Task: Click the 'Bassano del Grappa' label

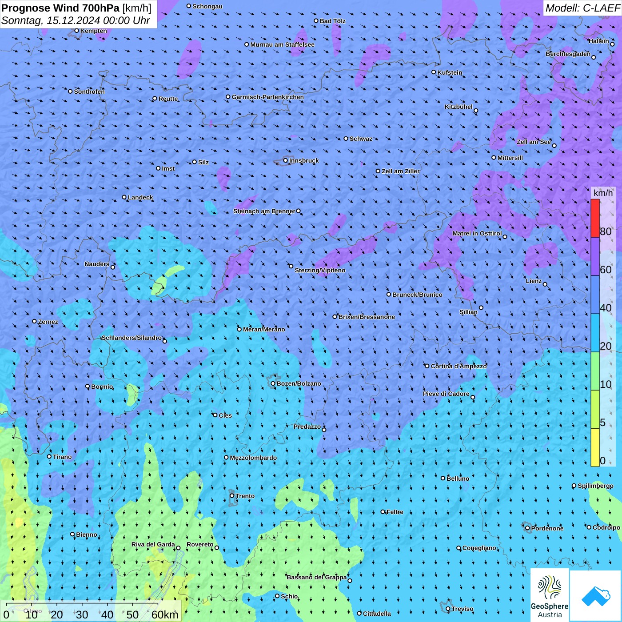Action: pyautogui.click(x=317, y=577)
